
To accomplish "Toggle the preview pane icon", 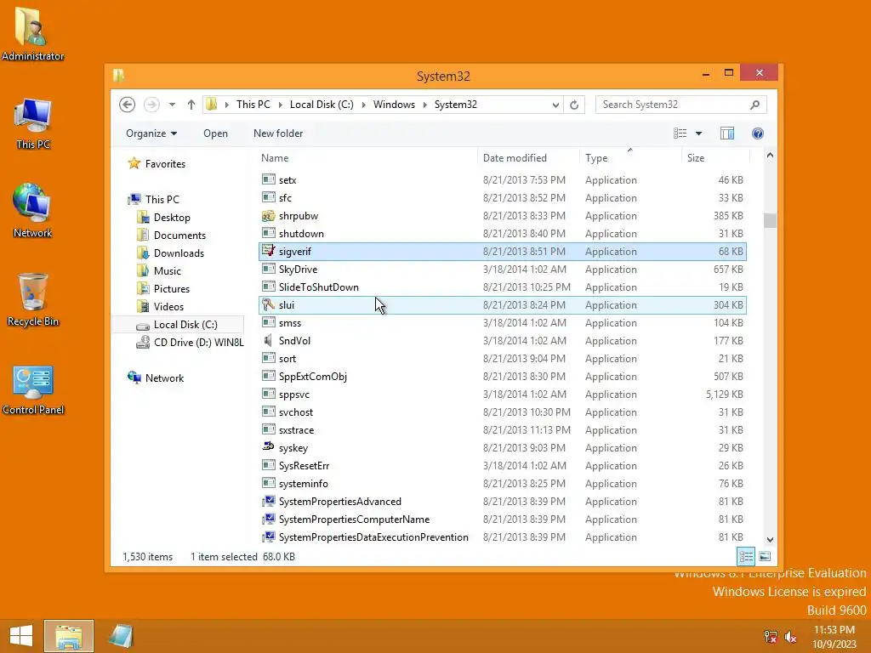I will point(726,133).
